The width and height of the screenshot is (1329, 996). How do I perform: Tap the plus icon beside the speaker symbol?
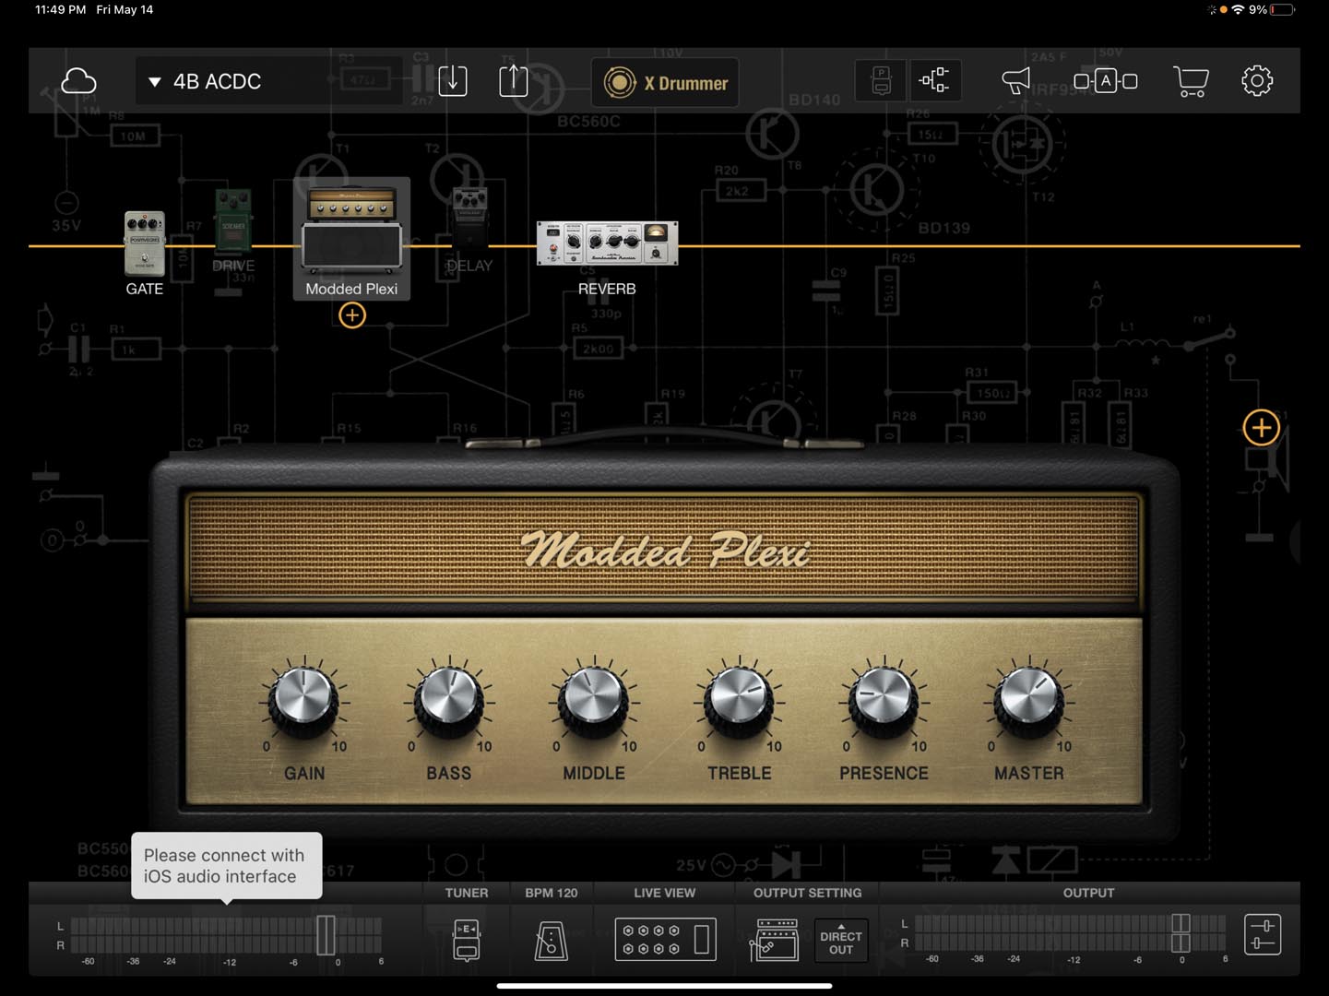coord(1261,428)
